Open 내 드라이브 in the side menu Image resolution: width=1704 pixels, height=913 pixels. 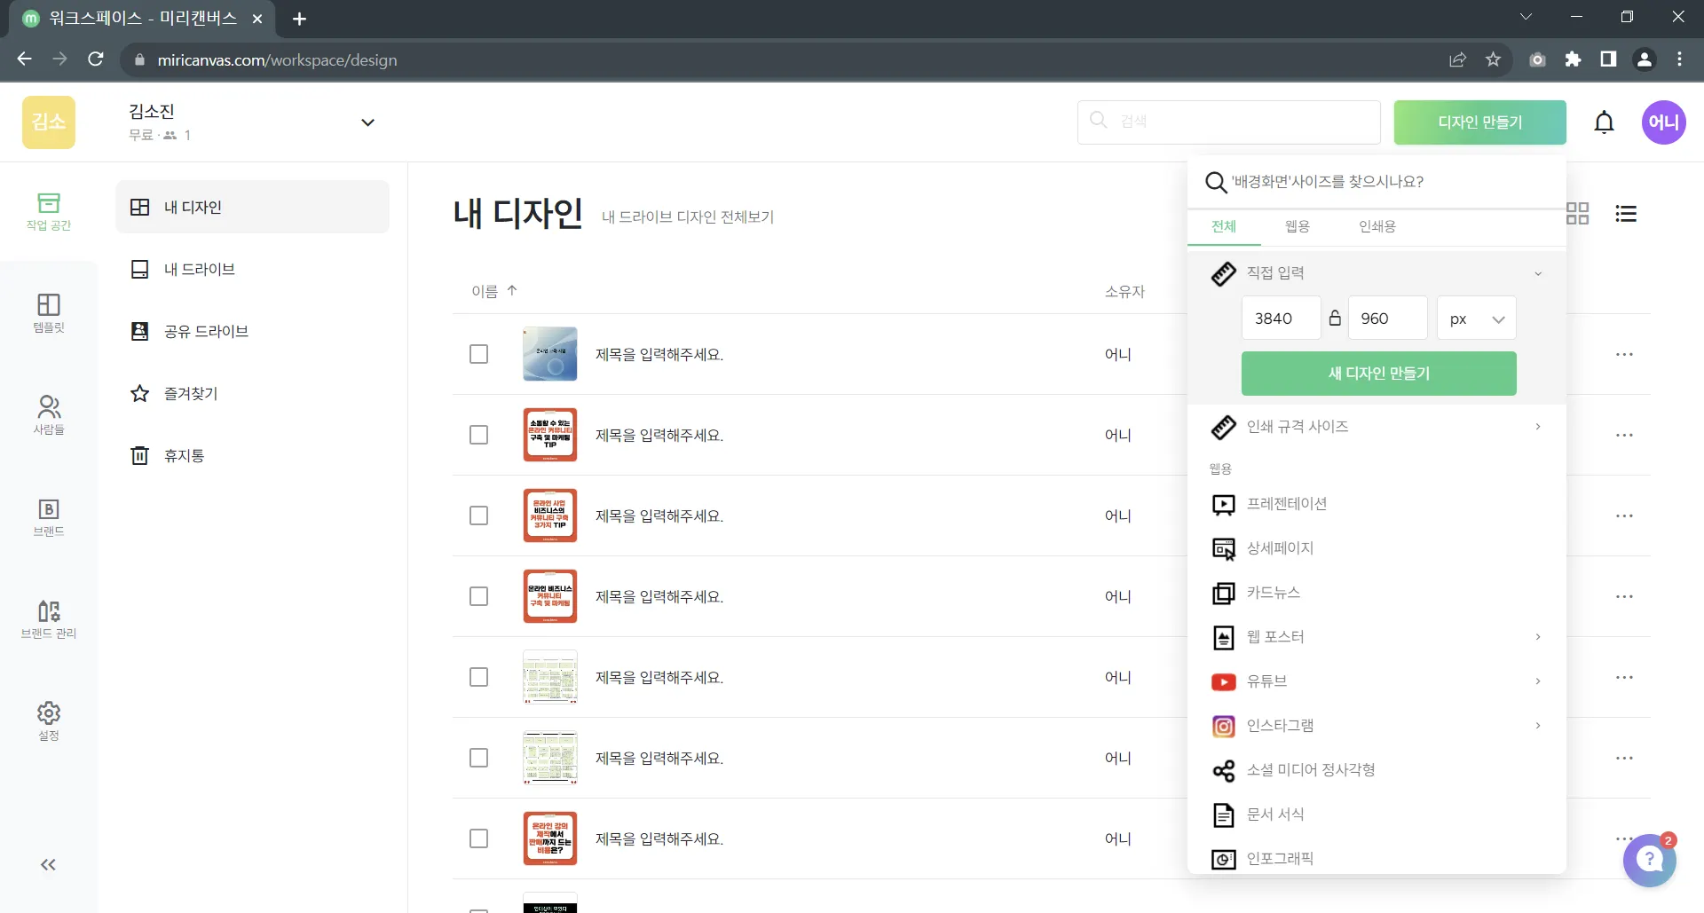coord(253,270)
